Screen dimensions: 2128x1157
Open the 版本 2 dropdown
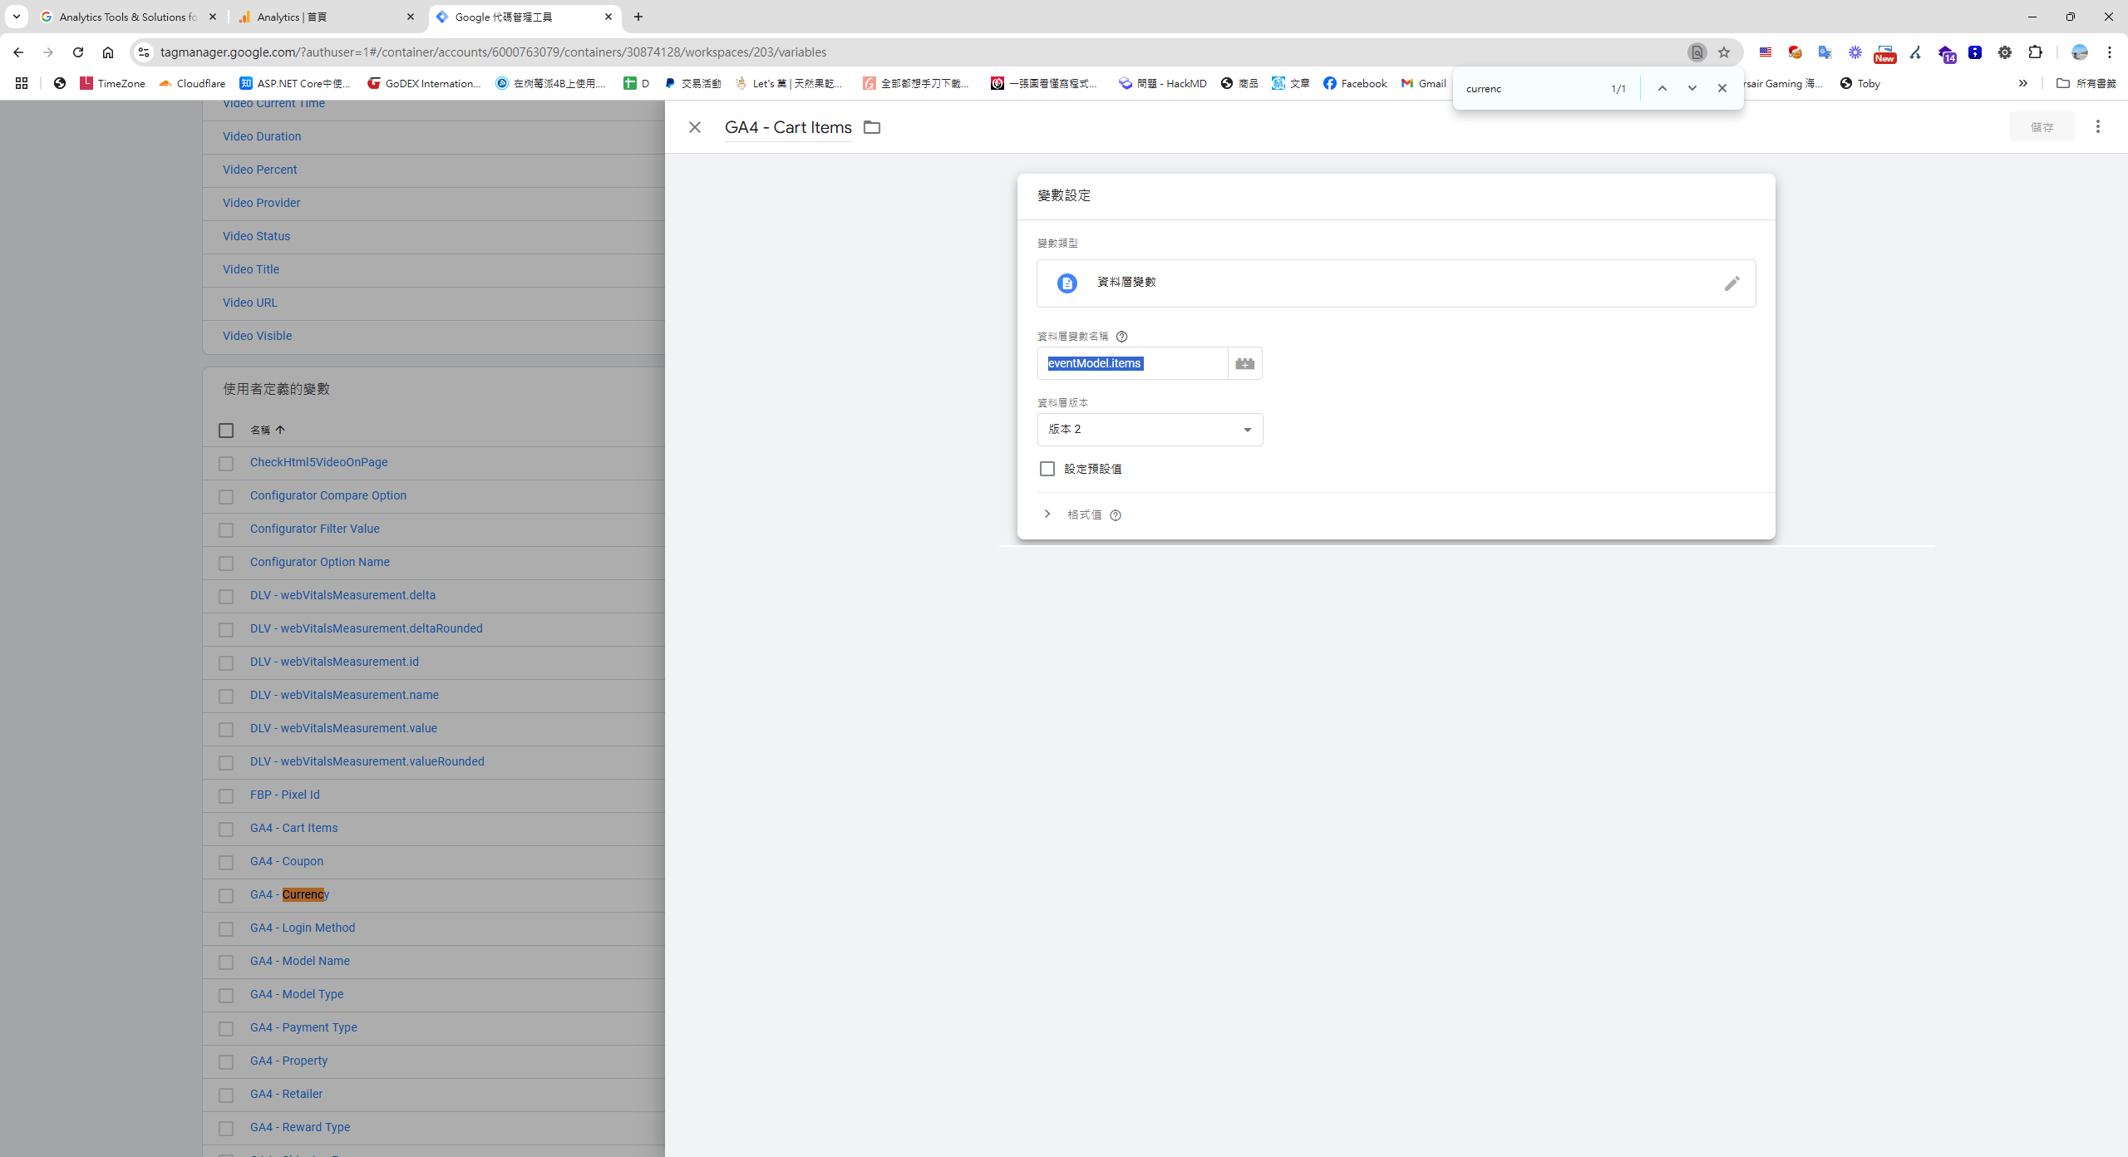tap(1150, 430)
